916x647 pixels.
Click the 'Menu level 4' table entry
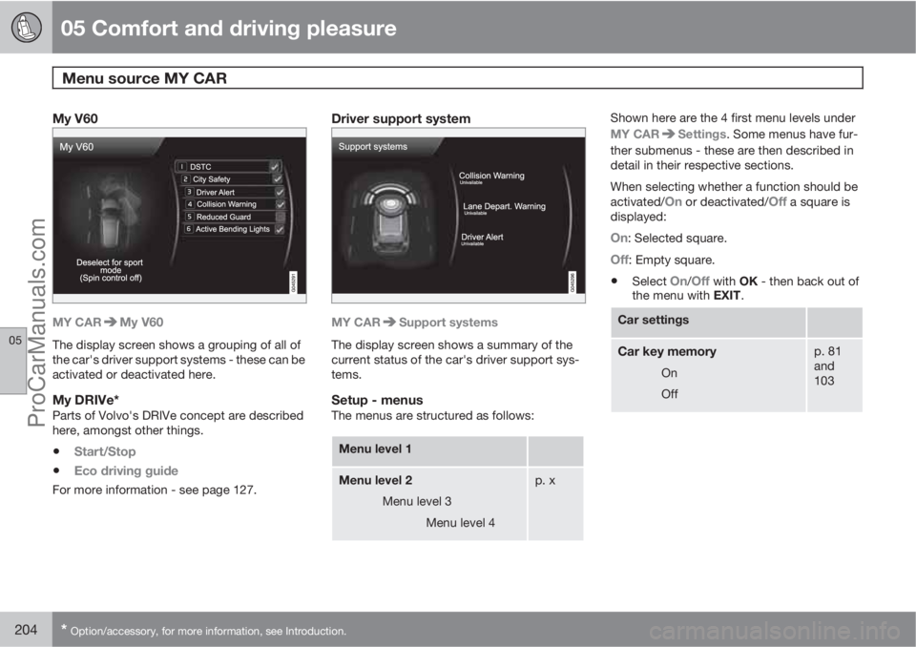coord(460,523)
